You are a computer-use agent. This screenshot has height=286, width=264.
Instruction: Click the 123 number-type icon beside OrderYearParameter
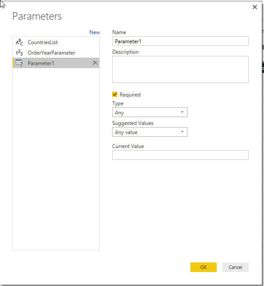pyautogui.click(x=19, y=53)
